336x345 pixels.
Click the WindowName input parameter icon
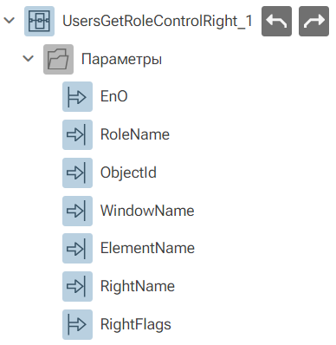click(77, 211)
